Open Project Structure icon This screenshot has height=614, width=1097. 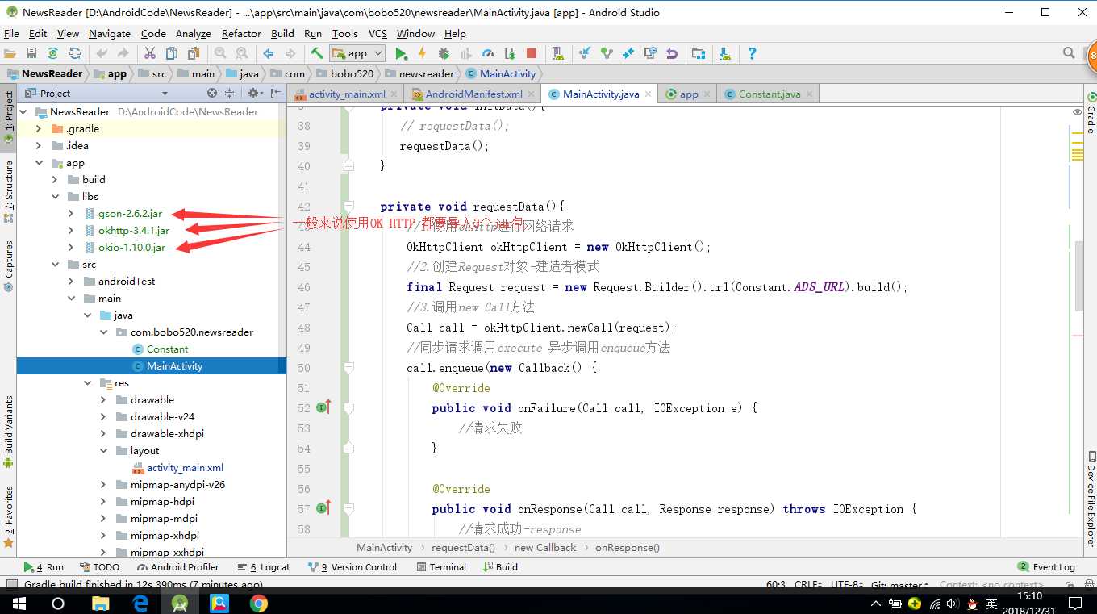pos(699,53)
